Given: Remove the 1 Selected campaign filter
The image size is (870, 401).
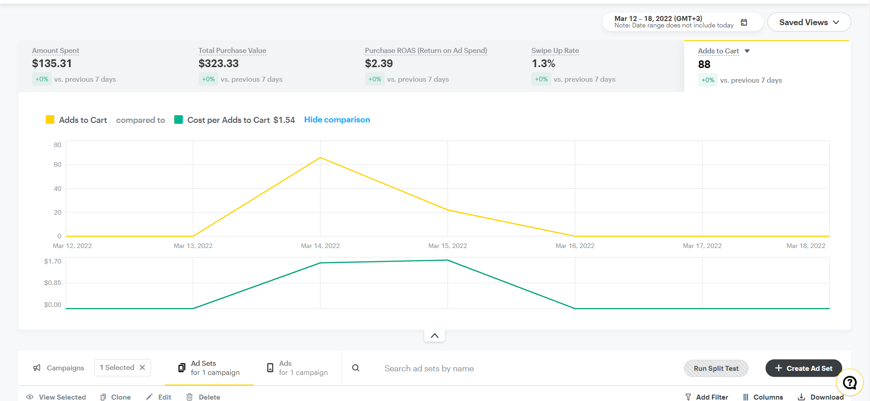Looking at the screenshot, I should (x=142, y=368).
